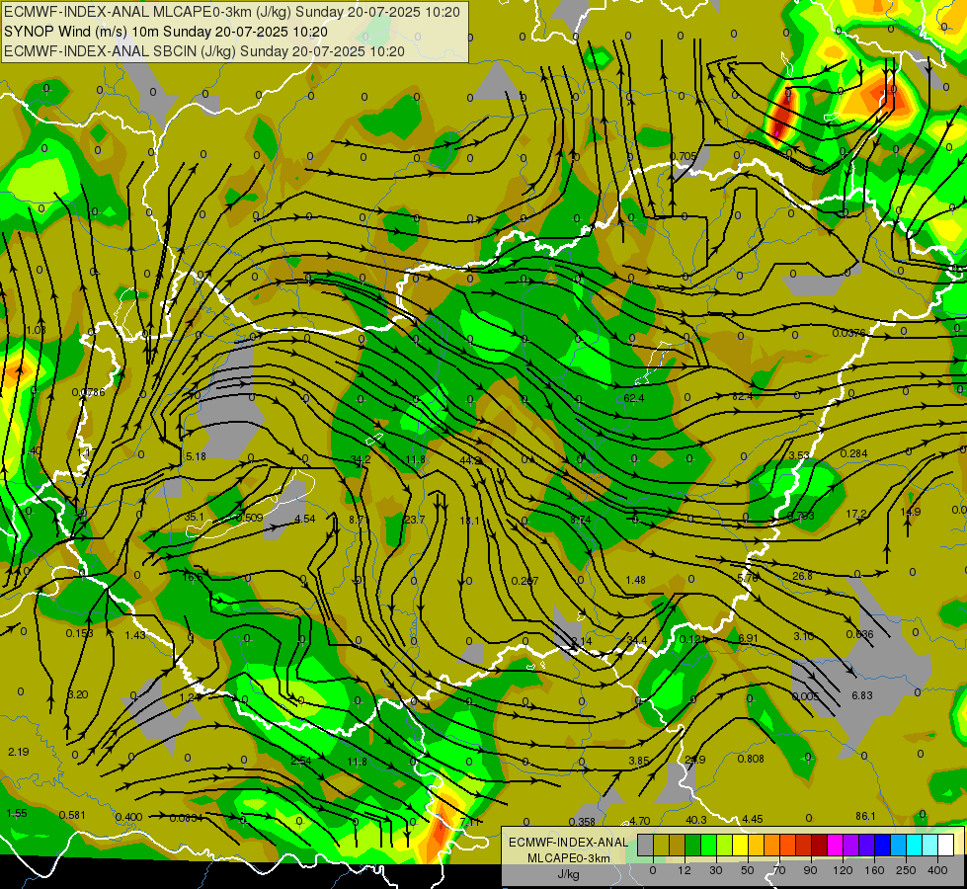Click legend tick label 250
This screenshot has width=967, height=889.
click(906, 870)
